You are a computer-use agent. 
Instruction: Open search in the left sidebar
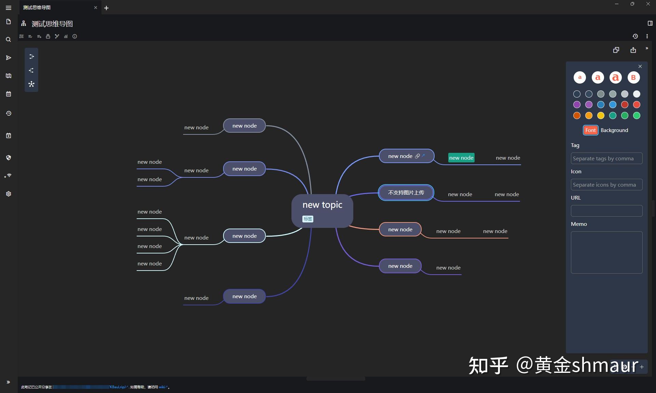pos(8,40)
